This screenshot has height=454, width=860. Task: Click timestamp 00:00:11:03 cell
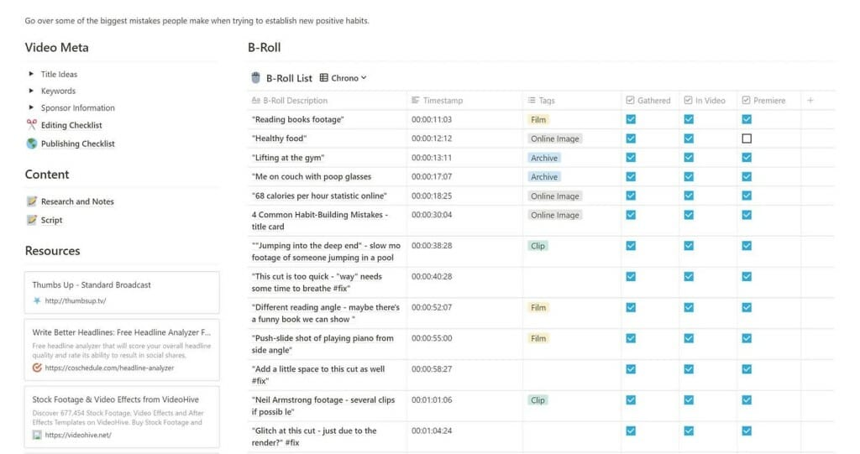click(x=464, y=119)
